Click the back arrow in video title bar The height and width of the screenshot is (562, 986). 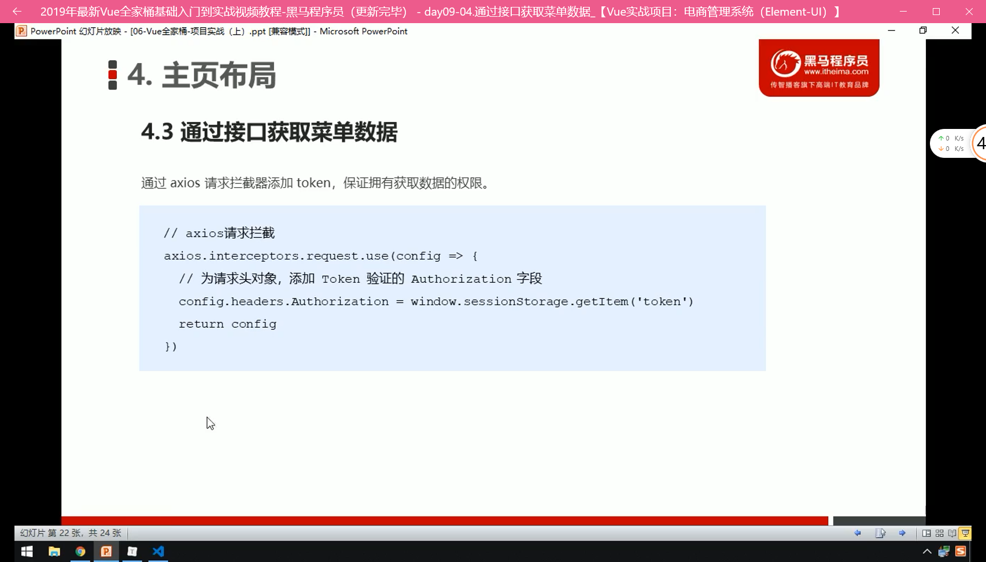[x=17, y=12]
